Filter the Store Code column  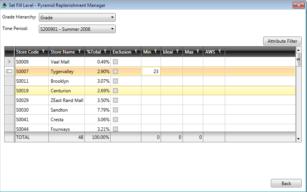[x=43, y=52]
